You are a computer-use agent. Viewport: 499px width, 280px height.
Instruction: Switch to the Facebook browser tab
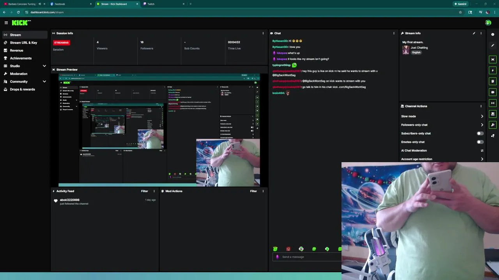point(70,4)
